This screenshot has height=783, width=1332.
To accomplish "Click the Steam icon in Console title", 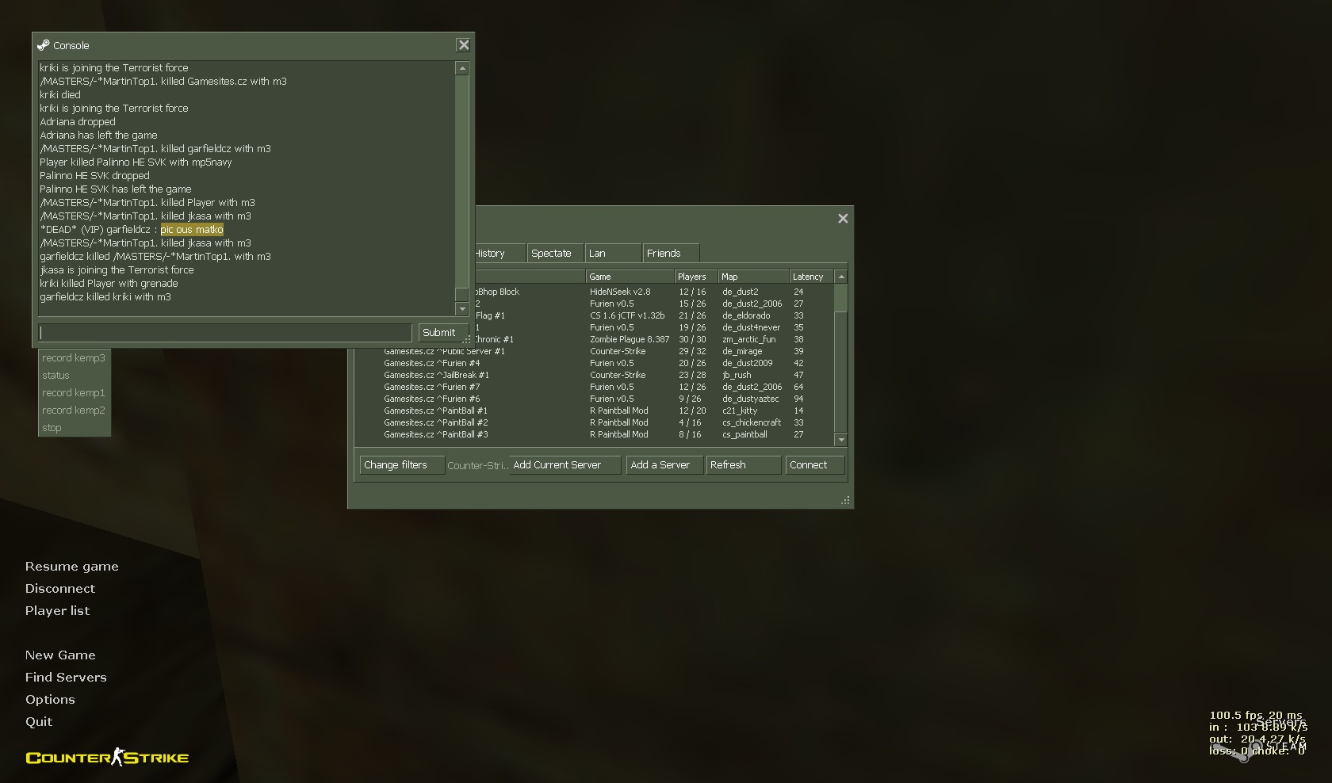I will 44,45.
